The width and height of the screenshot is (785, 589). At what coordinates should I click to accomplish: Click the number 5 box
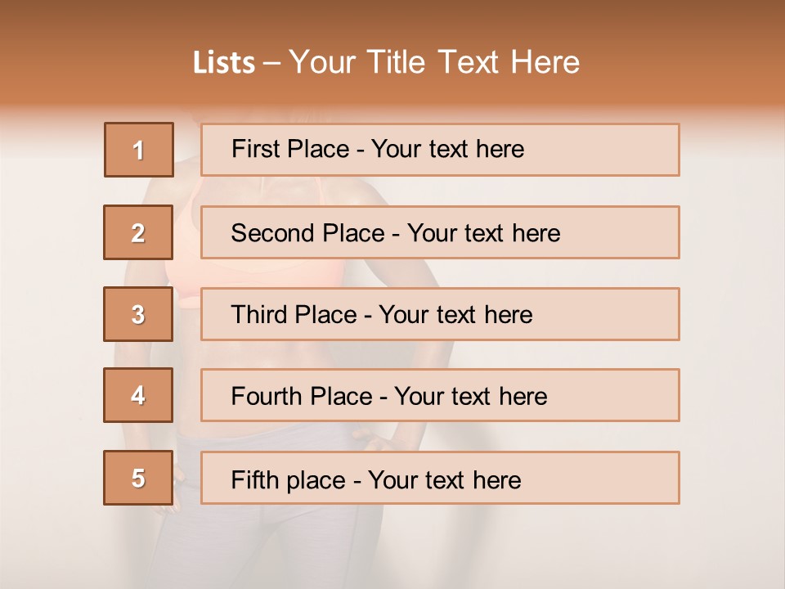[138, 478]
